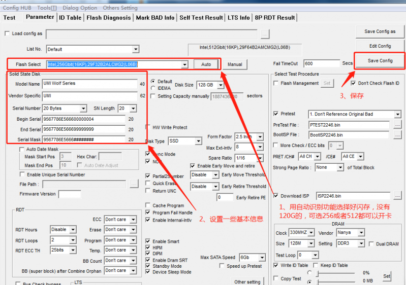Enable Load config as checkbox

pos(7,33)
